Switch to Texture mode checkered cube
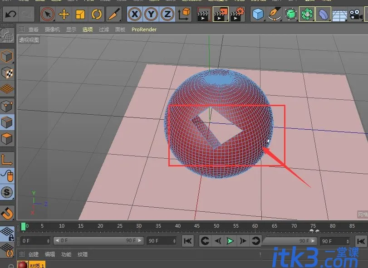Viewport: 368px width, 268px height. (x=7, y=73)
